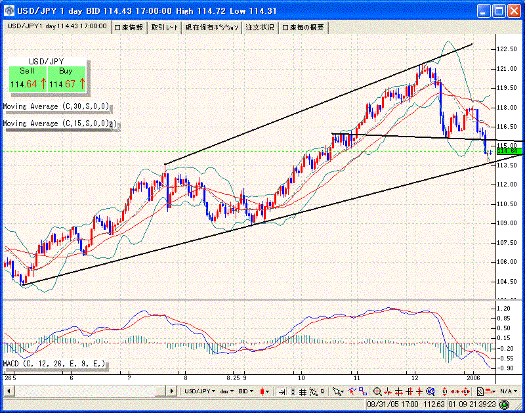Screen dimensions: 525x413
Task: Open the 現在保有ポジション tab
Action: click(211, 28)
